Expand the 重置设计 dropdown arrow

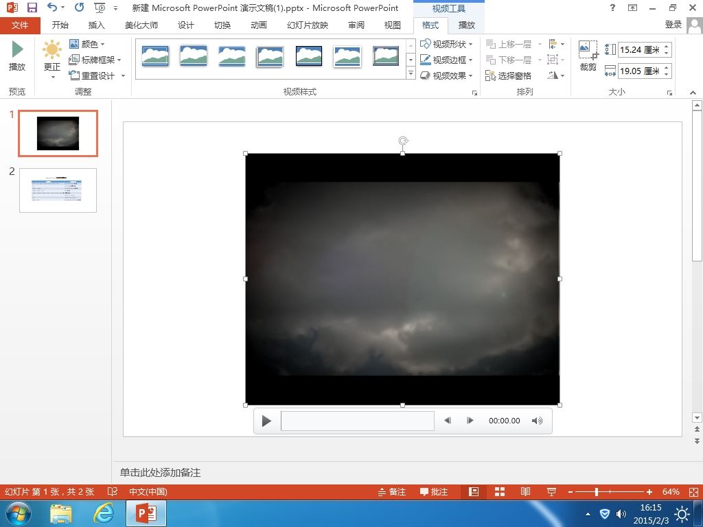(x=123, y=75)
